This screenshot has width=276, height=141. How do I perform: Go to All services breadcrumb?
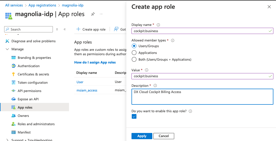click(x=14, y=5)
